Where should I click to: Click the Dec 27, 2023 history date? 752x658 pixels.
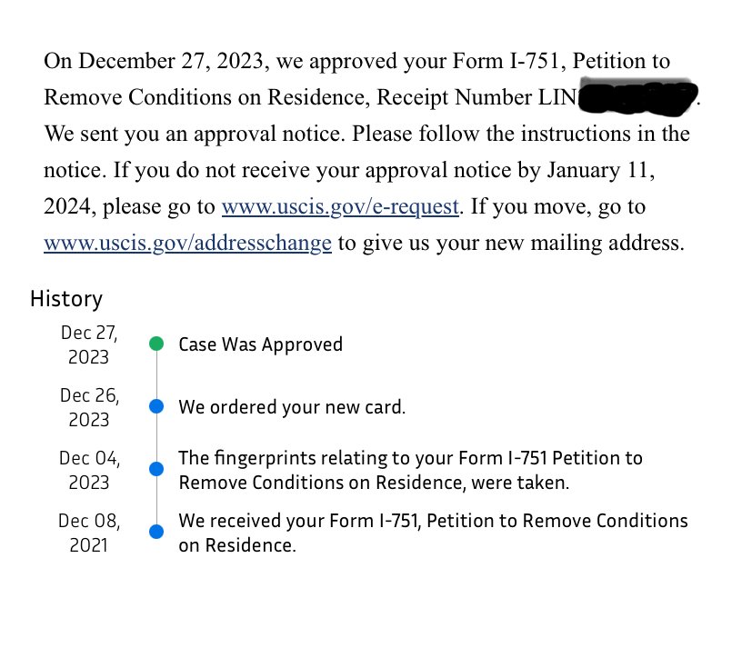(x=89, y=344)
